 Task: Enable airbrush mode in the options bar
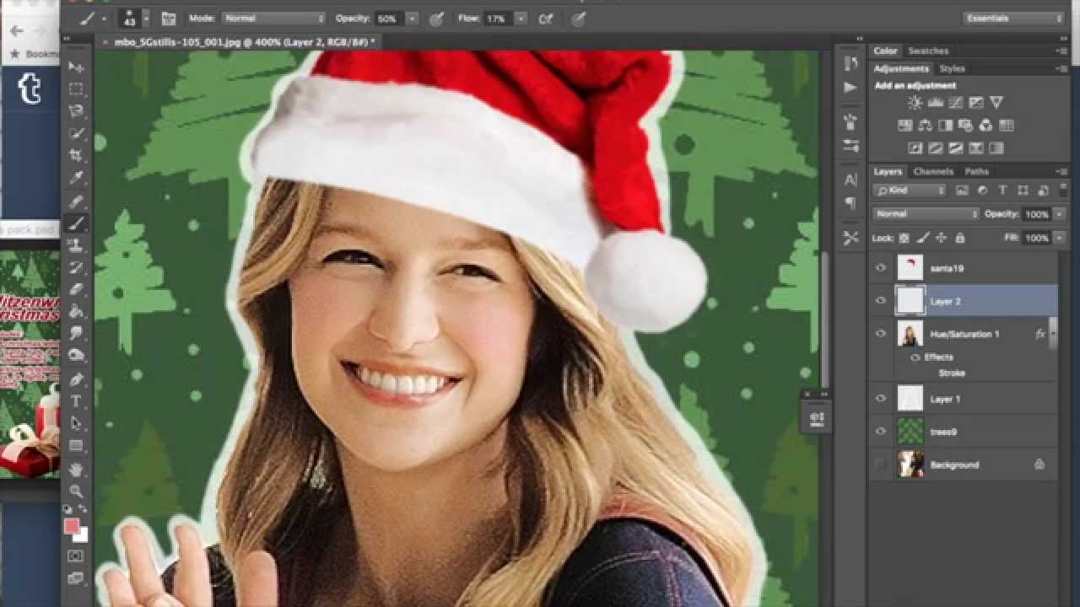(546, 18)
